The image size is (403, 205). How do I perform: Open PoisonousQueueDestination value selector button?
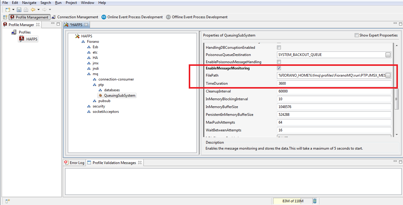(x=388, y=55)
